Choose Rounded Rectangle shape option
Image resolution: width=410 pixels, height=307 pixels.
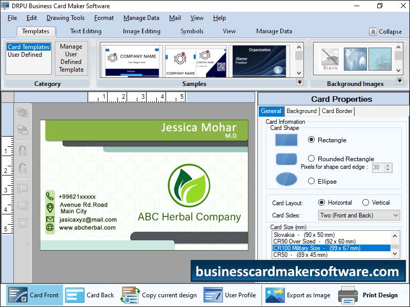(311, 159)
